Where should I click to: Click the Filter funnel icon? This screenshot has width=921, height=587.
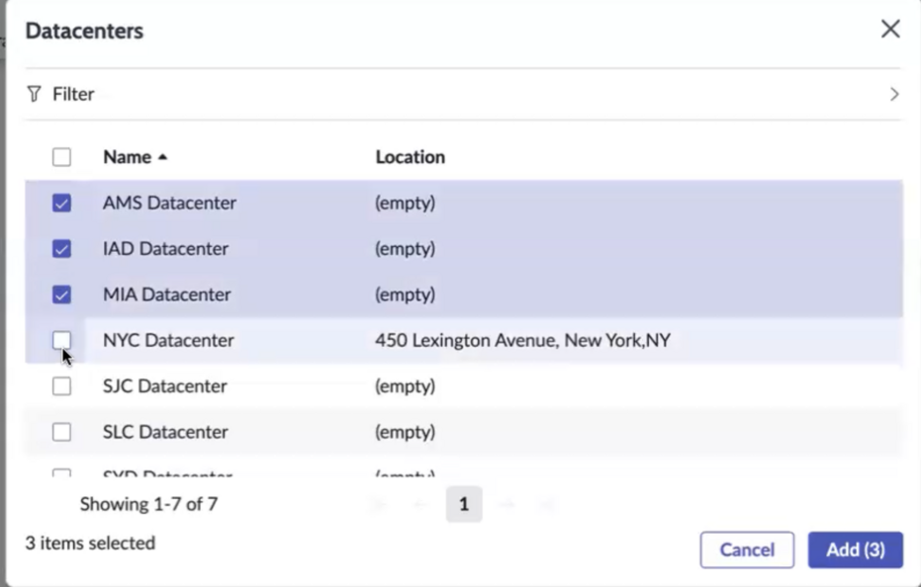(x=34, y=94)
